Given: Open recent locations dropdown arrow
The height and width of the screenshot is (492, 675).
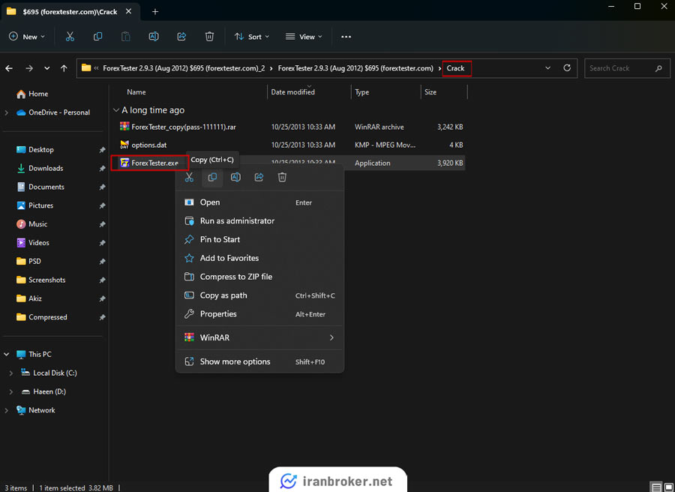Looking at the screenshot, I should pos(47,68).
